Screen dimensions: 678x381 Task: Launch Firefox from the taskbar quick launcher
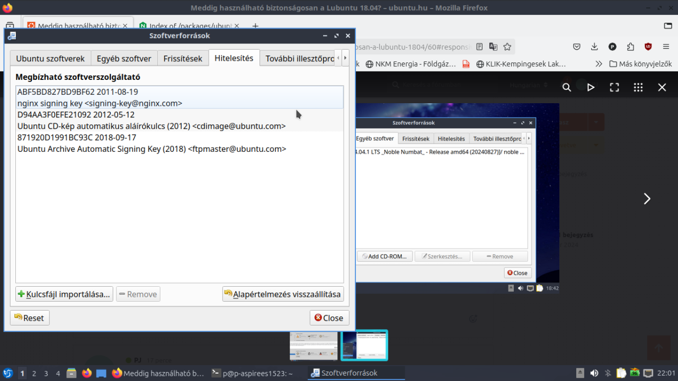[x=86, y=373]
